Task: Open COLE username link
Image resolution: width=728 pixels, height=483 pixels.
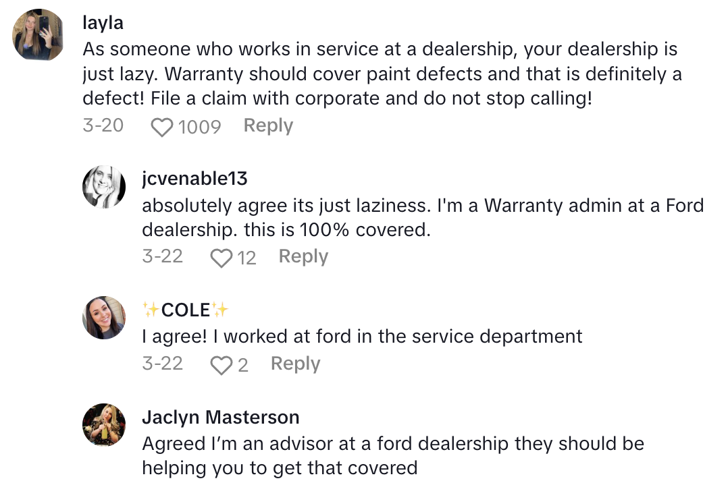Action: click(x=186, y=310)
